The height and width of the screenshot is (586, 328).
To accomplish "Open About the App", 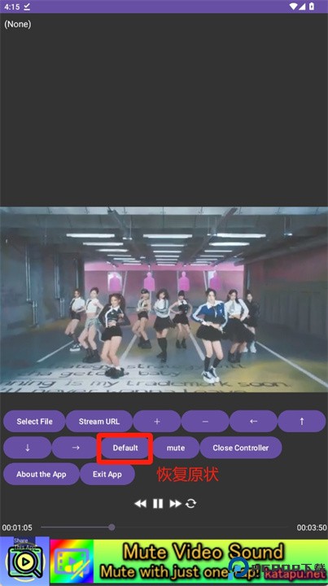I will point(41,474).
